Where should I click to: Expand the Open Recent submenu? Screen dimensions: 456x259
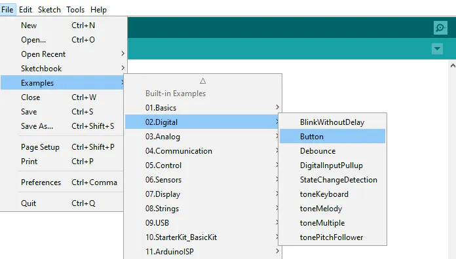(x=64, y=54)
